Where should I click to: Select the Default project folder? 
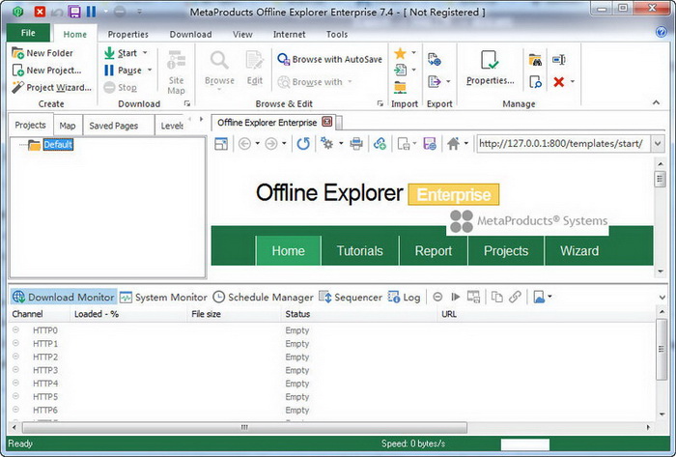click(58, 144)
